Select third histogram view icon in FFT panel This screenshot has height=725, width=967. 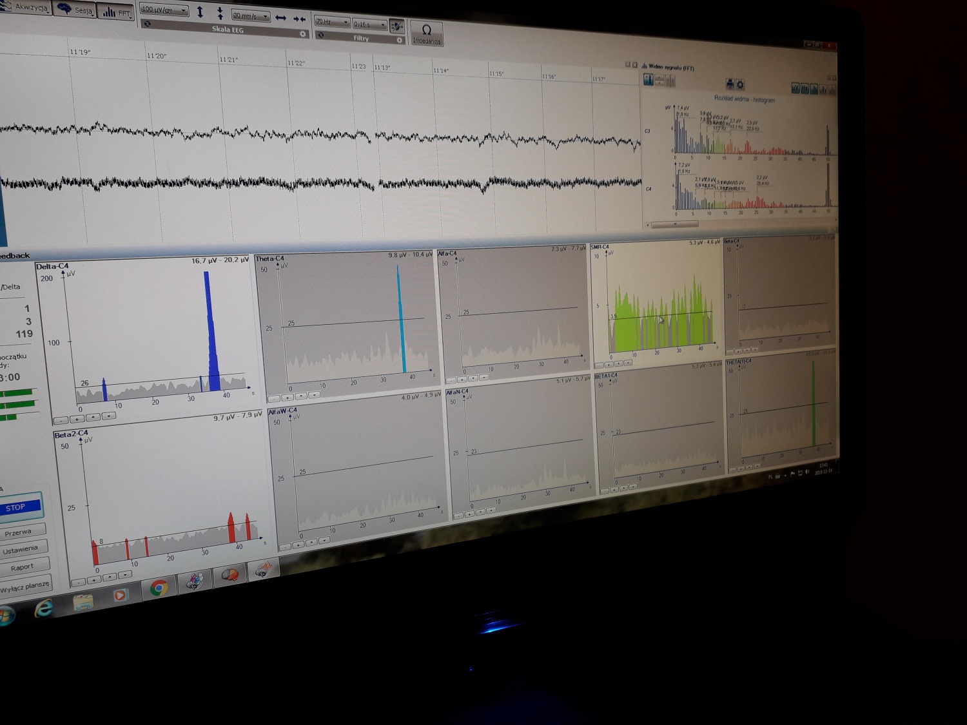[814, 89]
